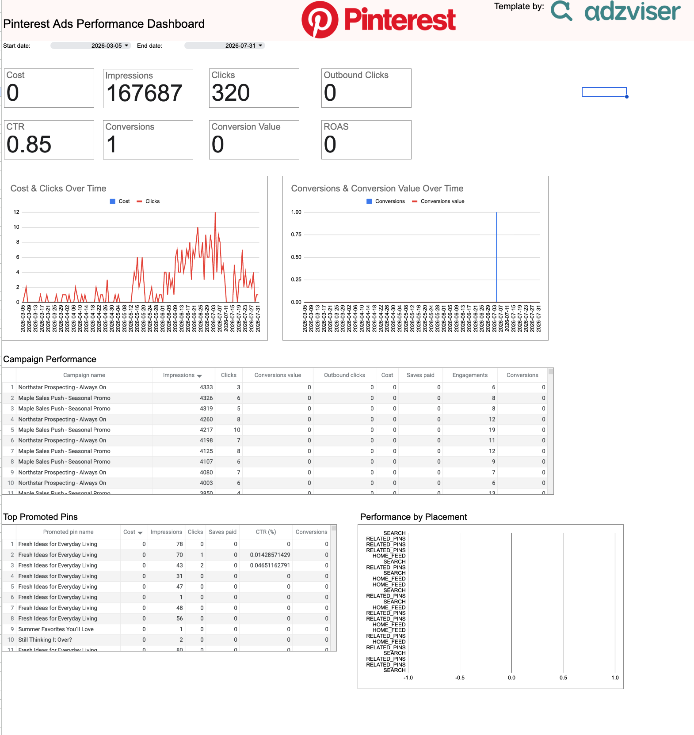Click impressions value 78 in pin row 1

click(x=179, y=544)
